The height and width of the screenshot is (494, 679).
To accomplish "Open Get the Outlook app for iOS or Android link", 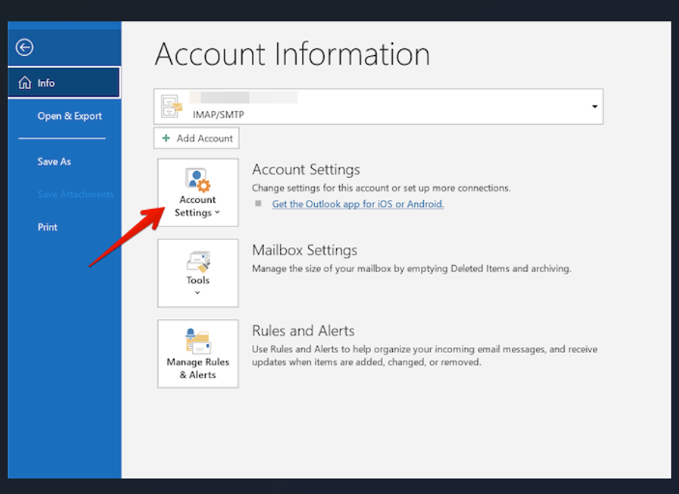I will 357,204.
